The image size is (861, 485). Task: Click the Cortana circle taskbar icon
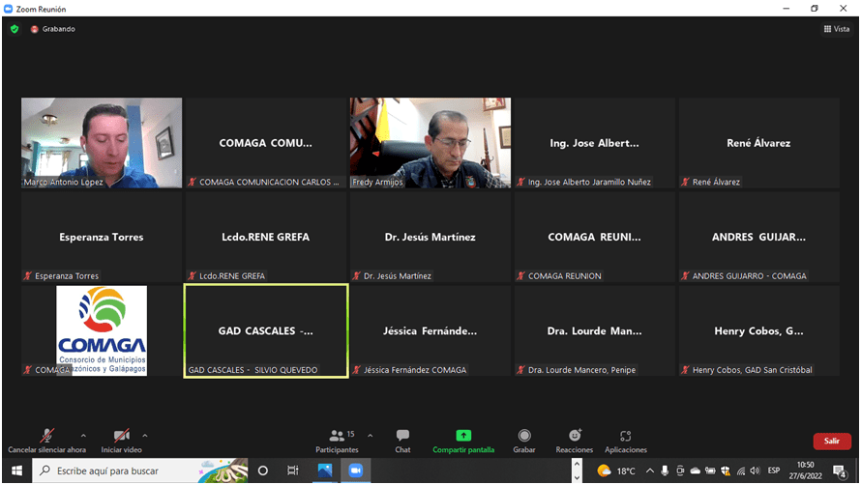pos(263,471)
